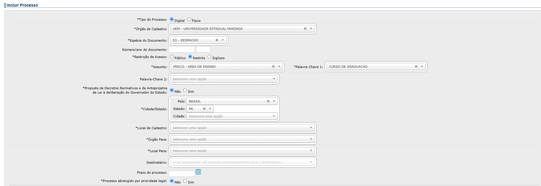Click the document year input field
The width and height of the screenshot is (541, 186).
(x=203, y=49)
